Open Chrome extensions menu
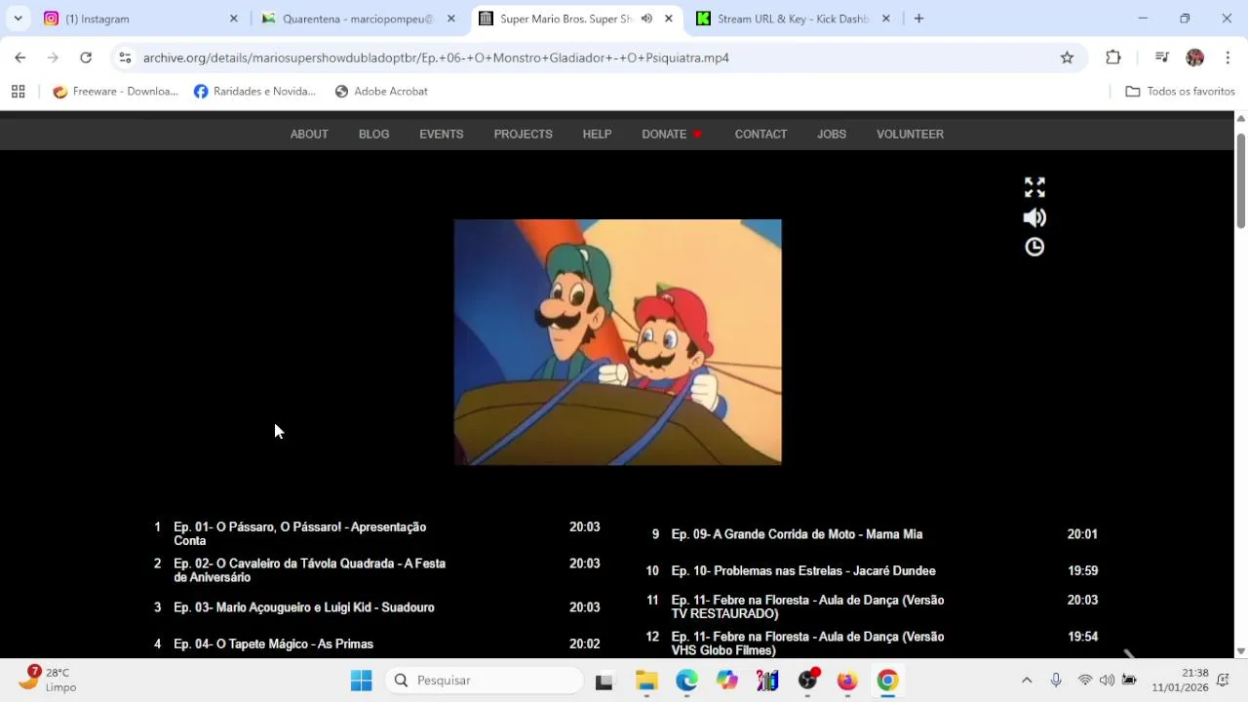This screenshot has width=1248, height=702. [1113, 58]
